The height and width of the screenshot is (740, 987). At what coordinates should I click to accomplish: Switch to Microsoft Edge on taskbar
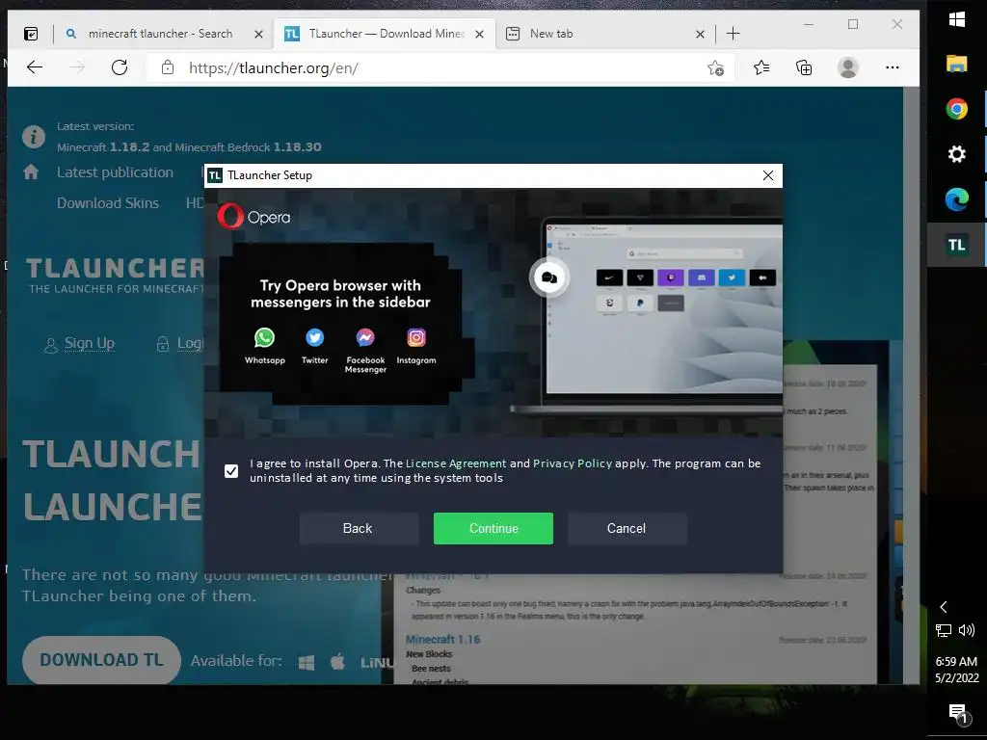point(957,199)
